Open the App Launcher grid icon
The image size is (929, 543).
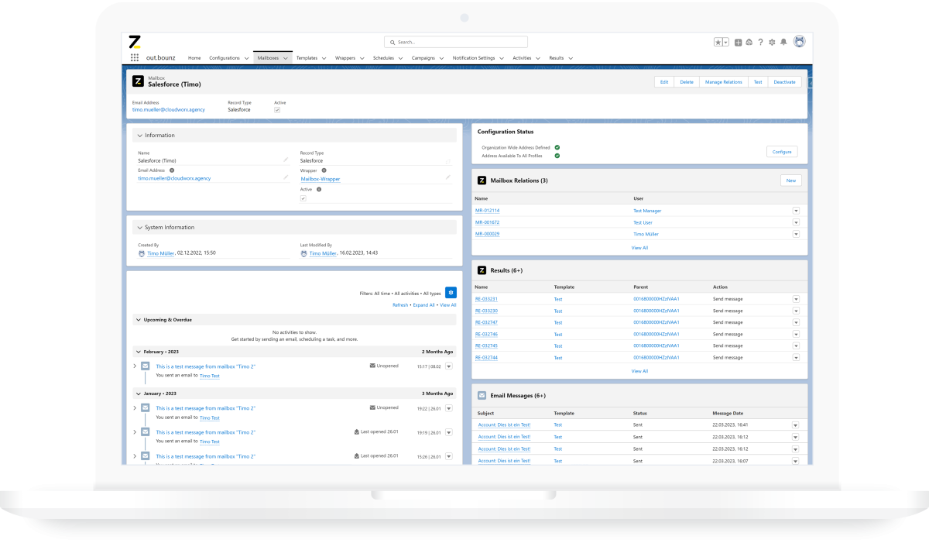(x=135, y=57)
